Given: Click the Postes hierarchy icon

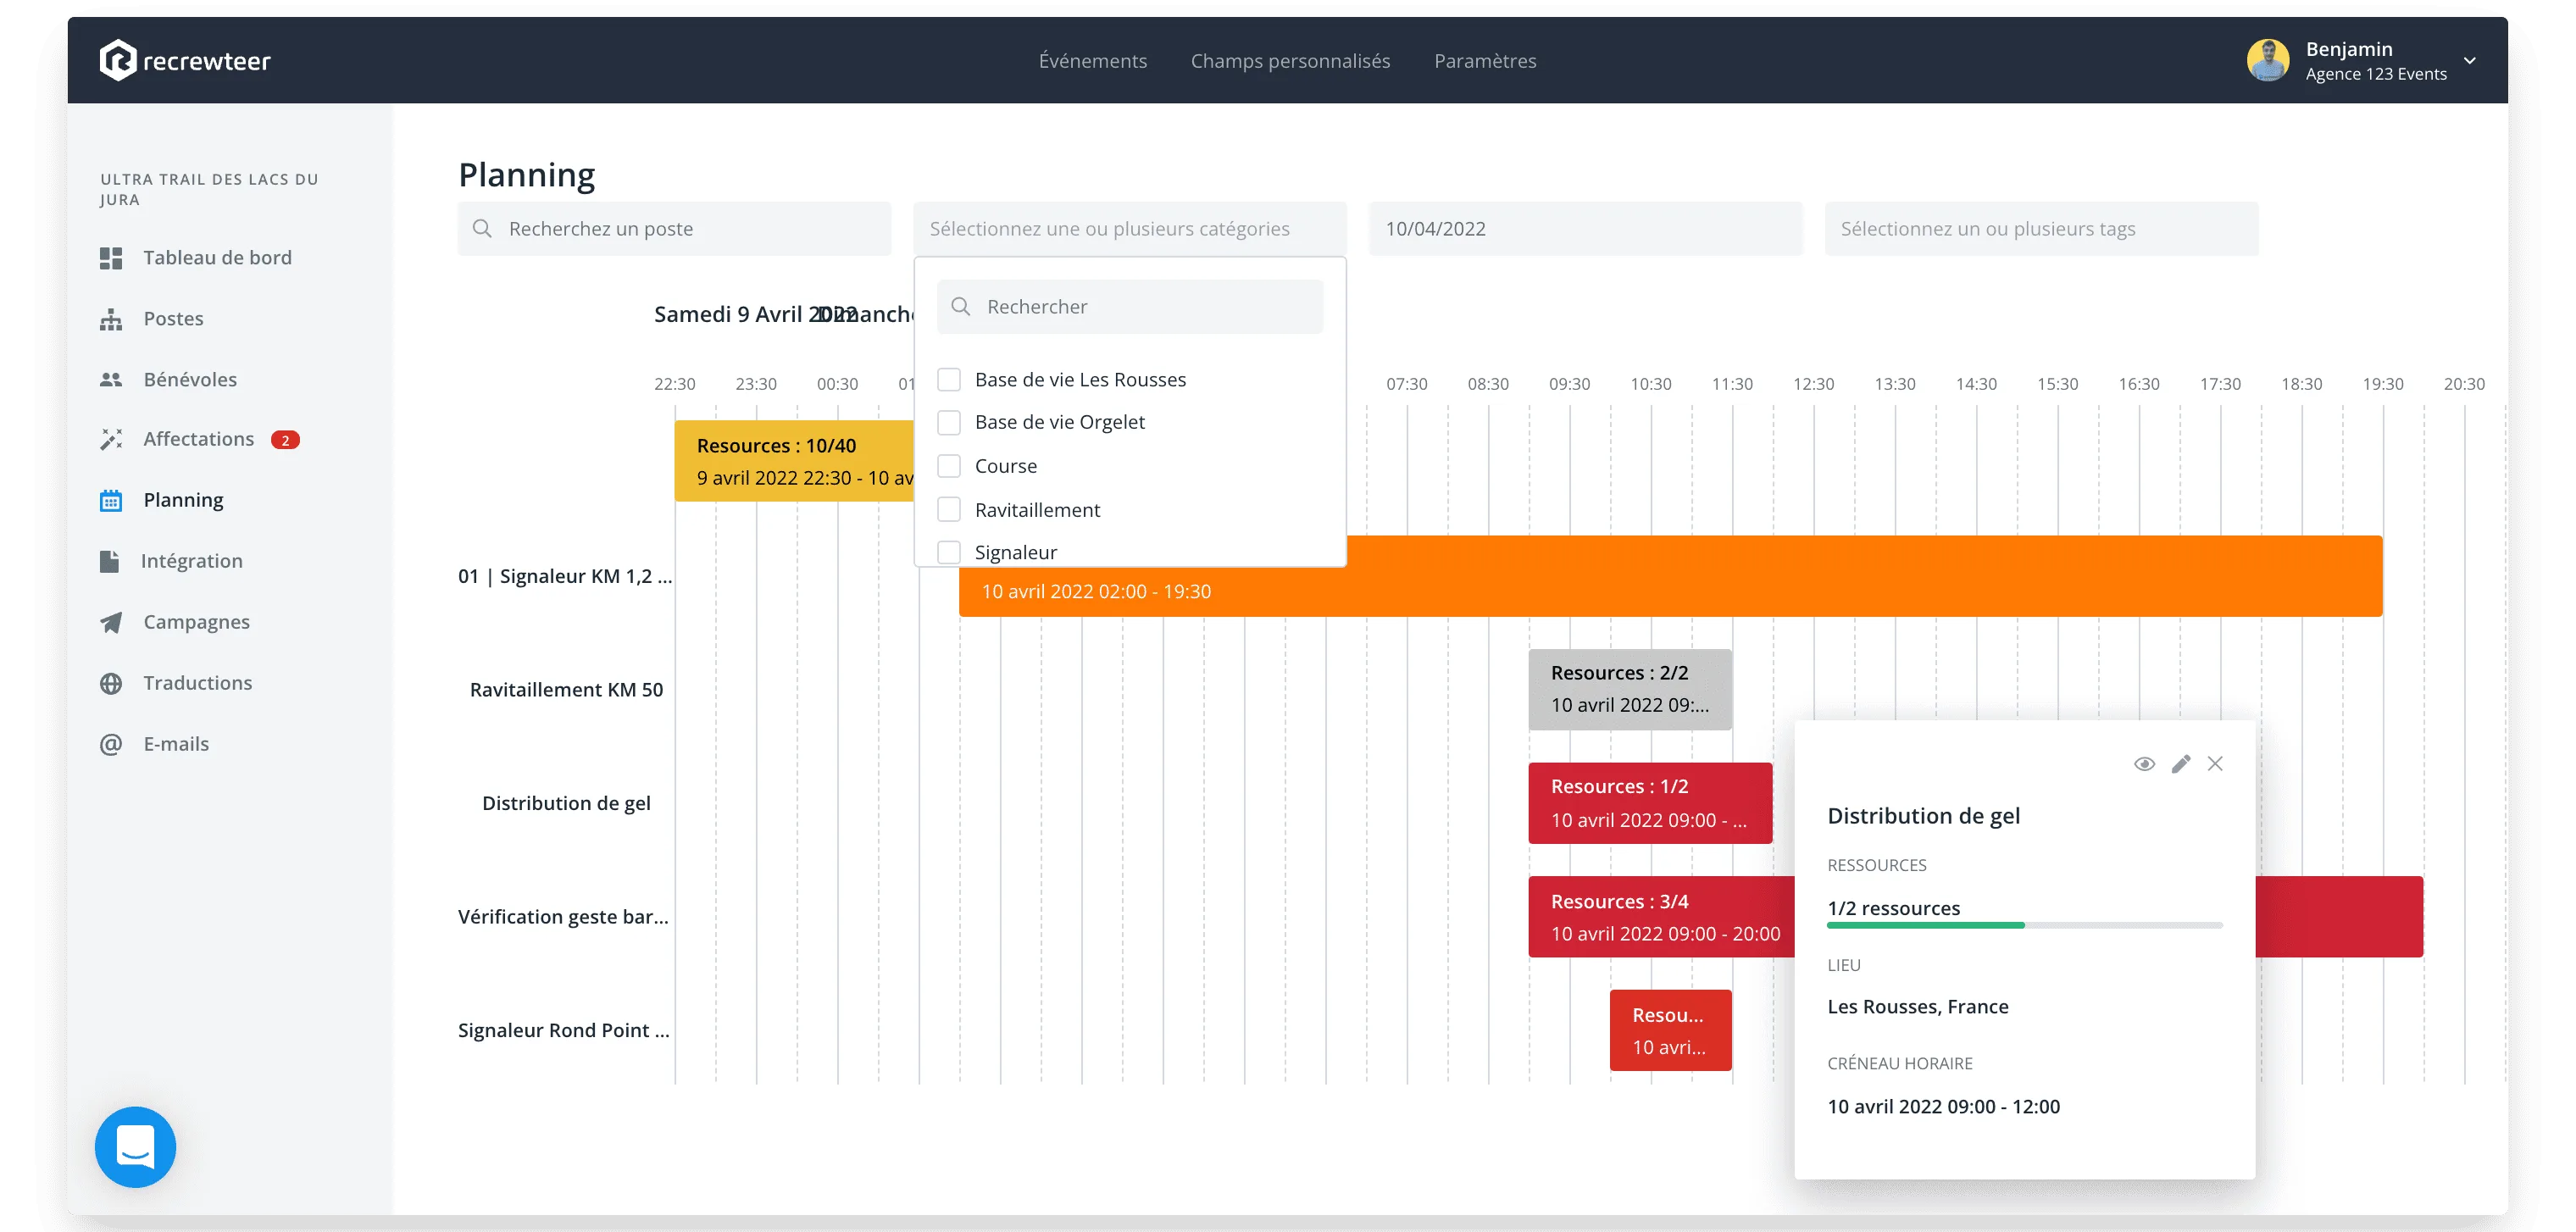Looking at the screenshot, I should 111,319.
